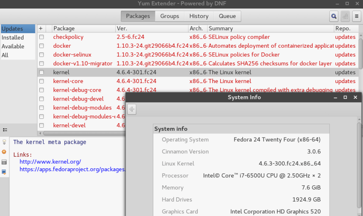Click the horizontal scrollbar left arrow
363x216 pixels.
(x=40, y=133)
